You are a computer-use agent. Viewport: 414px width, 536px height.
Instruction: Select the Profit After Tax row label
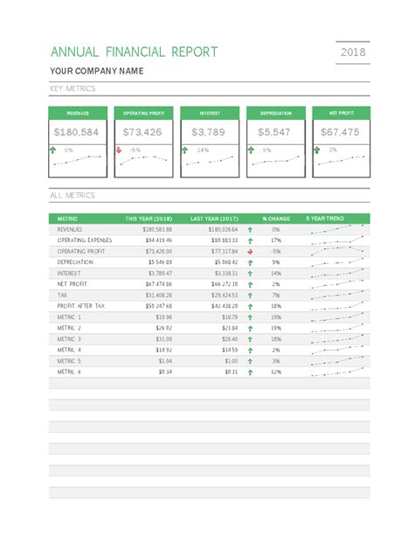pyautogui.click(x=81, y=306)
